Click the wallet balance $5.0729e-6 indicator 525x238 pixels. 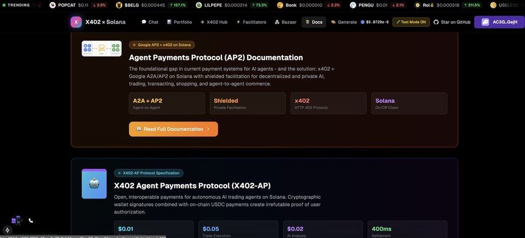[x=374, y=22]
